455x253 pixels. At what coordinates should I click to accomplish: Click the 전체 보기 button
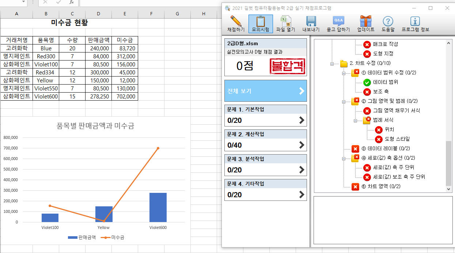[265, 91]
